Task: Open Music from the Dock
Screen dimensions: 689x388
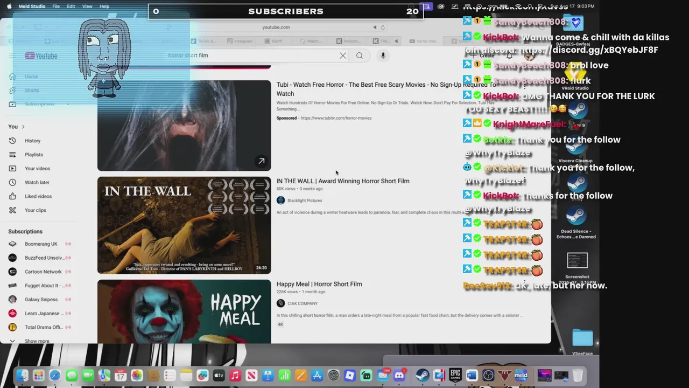Action: click(x=235, y=376)
